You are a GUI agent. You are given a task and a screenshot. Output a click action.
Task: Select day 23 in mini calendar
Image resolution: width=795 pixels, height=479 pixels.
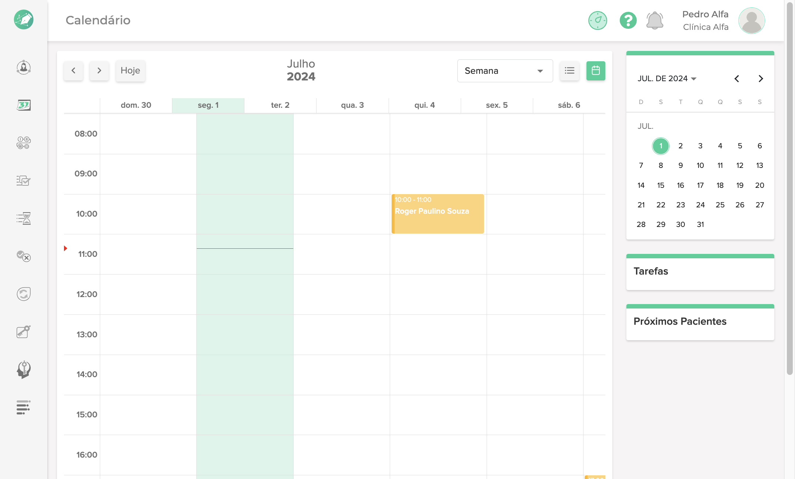click(680, 205)
